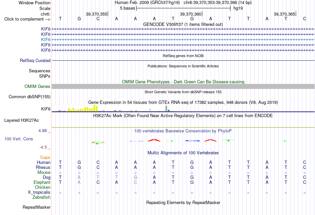The image size is (315, 215).
Task: Click the RefSeq Curated track label
Action: 35,60
